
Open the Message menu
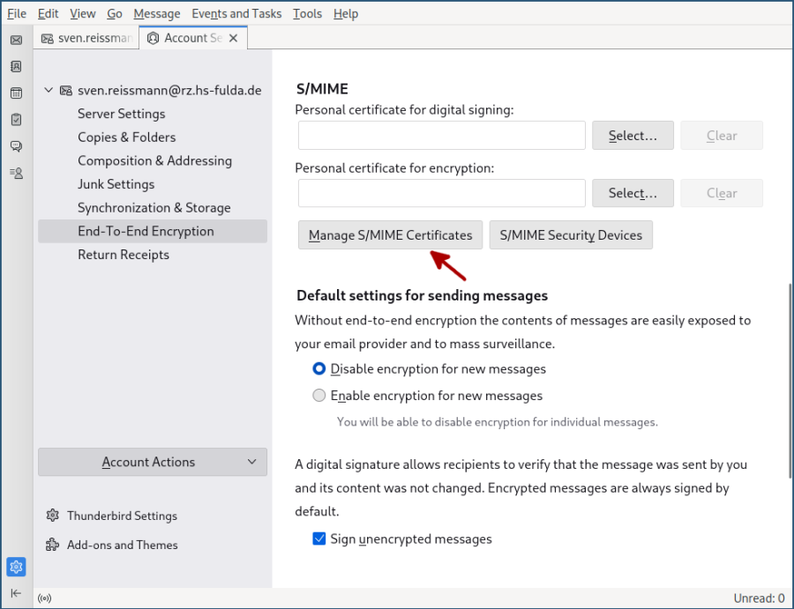156,13
